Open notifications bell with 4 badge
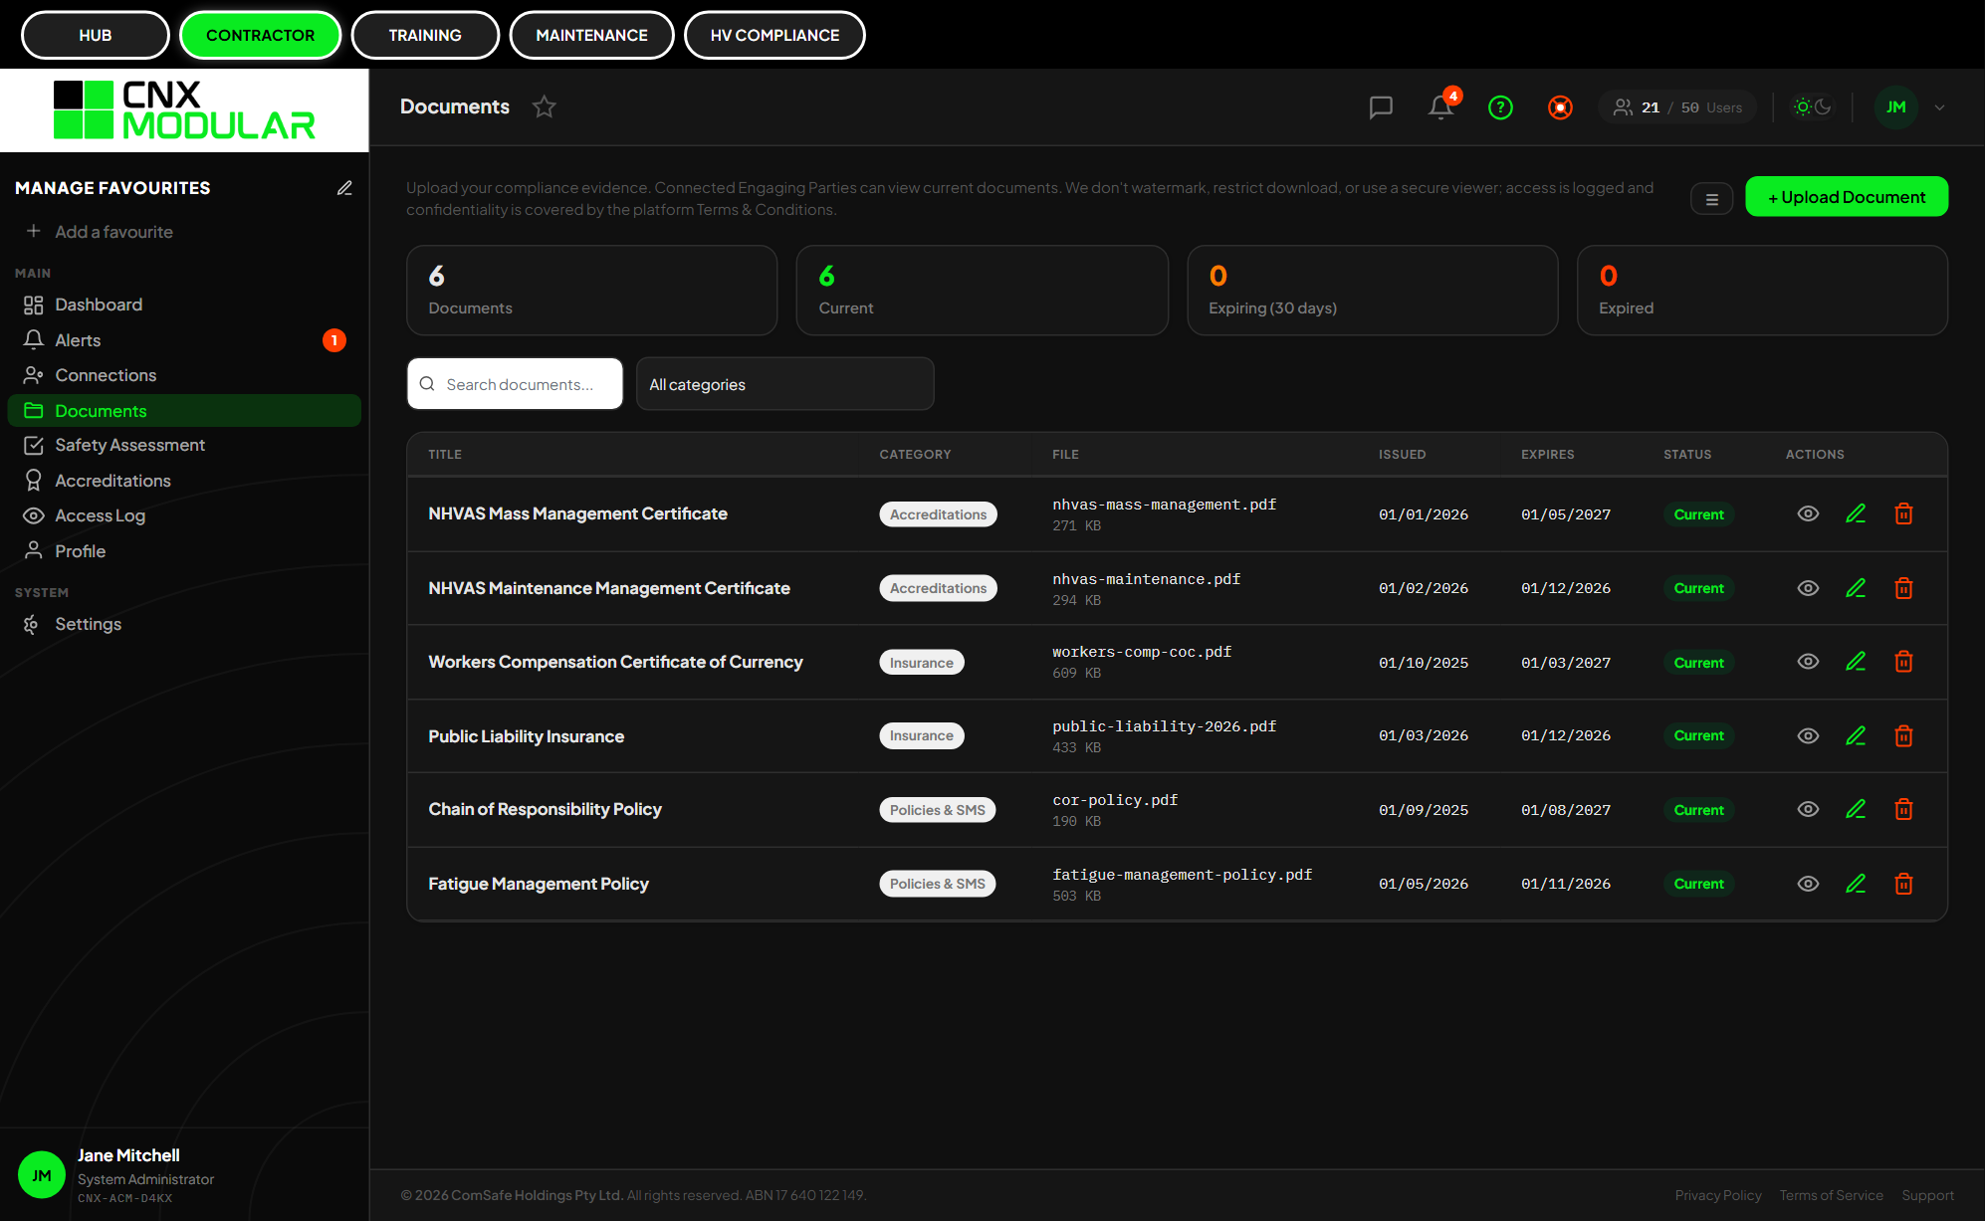The width and height of the screenshot is (1985, 1221). point(1440,106)
